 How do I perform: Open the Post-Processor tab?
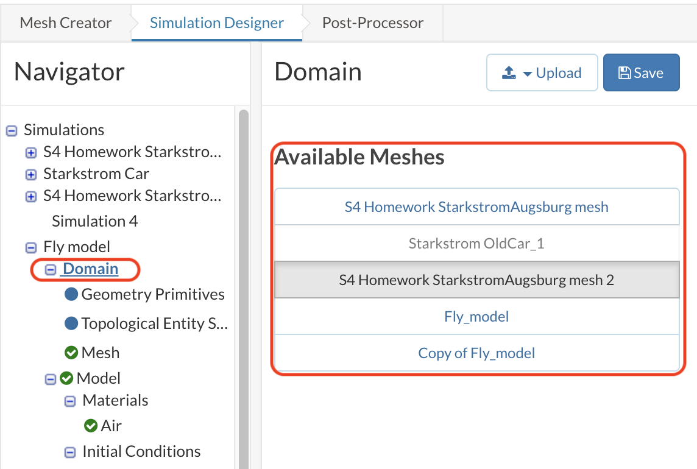pyautogui.click(x=373, y=23)
